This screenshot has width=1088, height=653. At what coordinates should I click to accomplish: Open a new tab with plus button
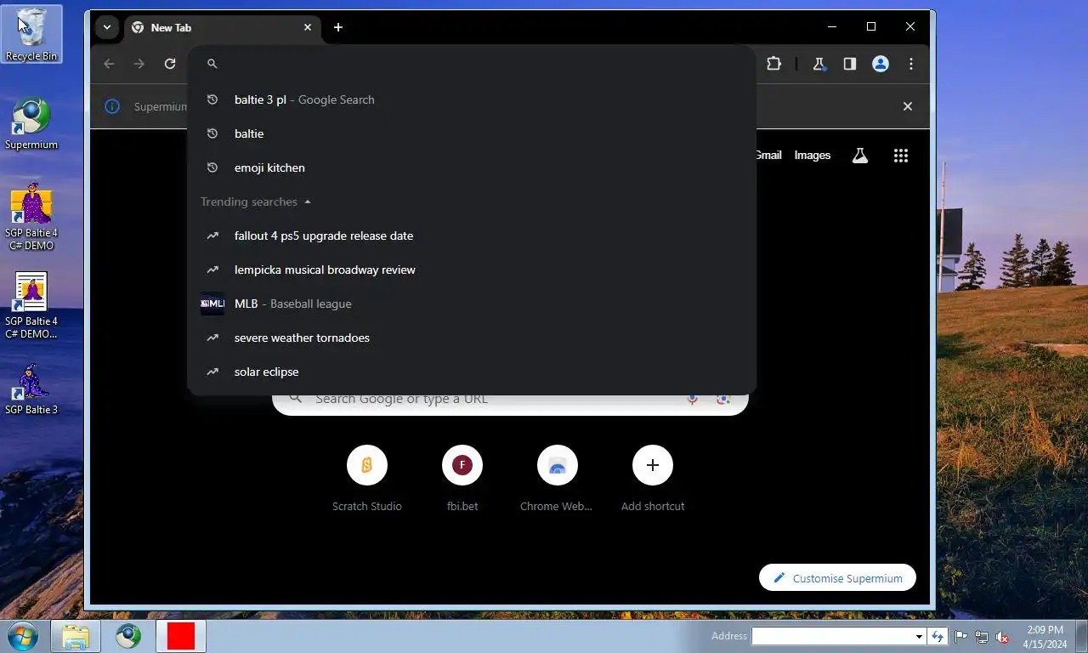tap(338, 27)
